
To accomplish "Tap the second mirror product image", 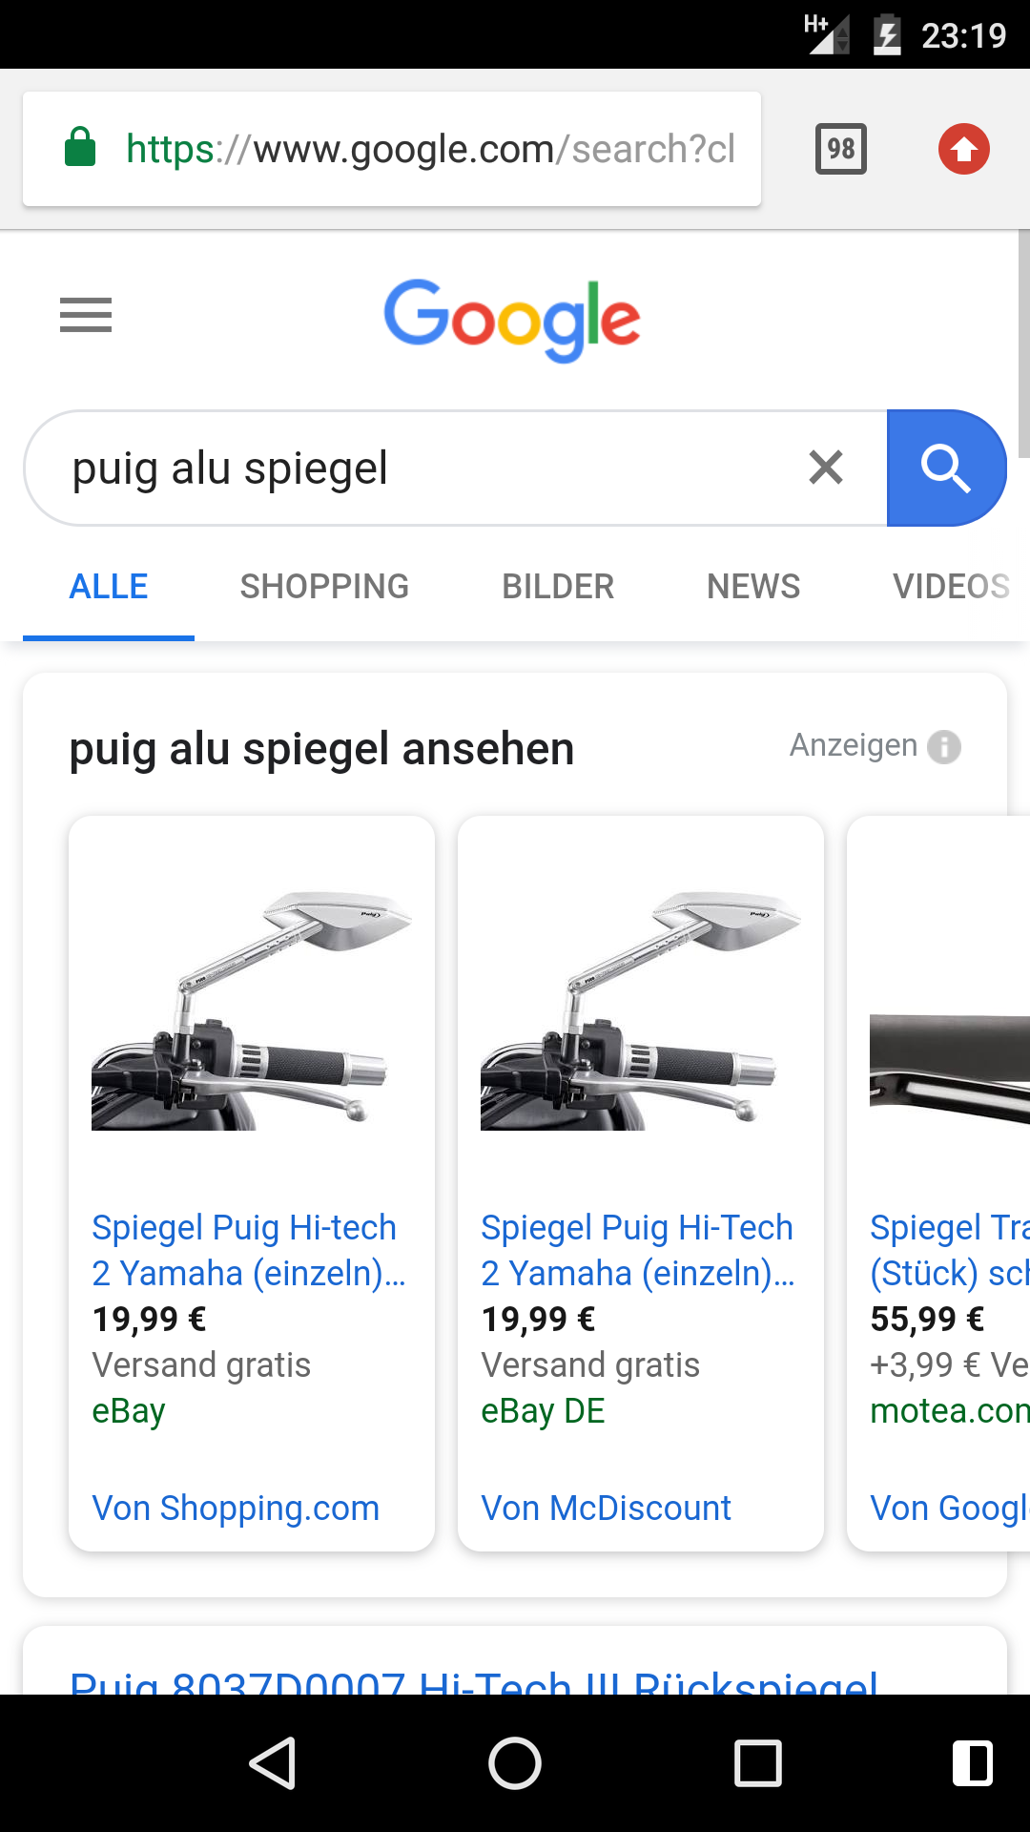I will click(x=641, y=1011).
